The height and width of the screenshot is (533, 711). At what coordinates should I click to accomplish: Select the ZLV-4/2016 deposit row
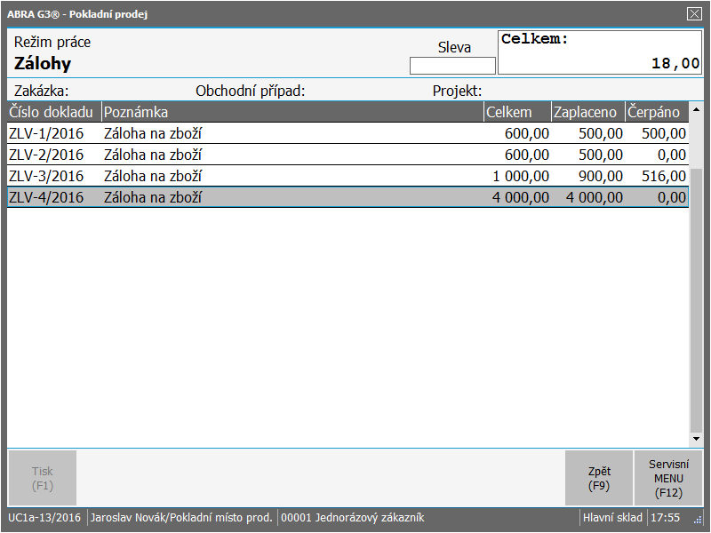[347, 197]
